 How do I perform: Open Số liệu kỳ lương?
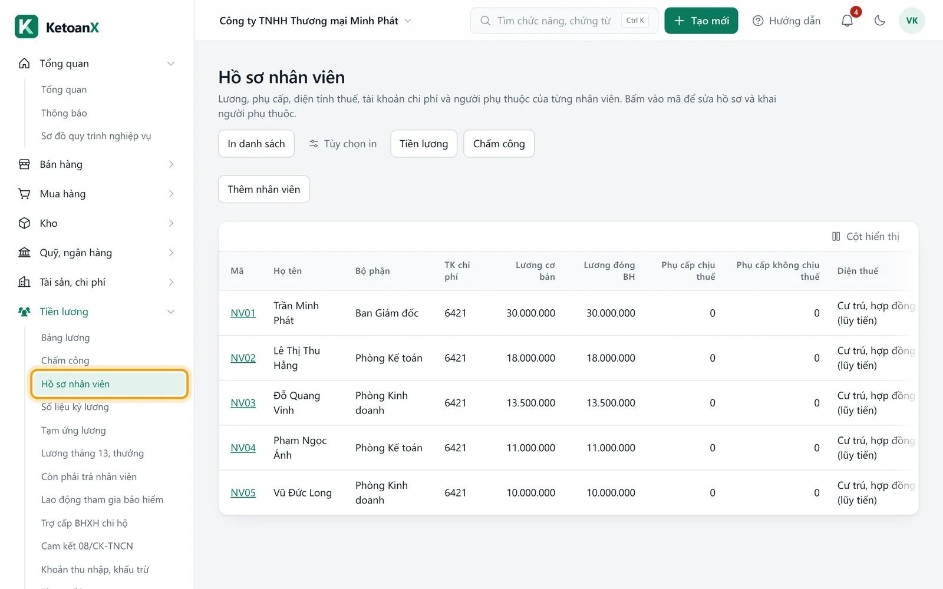click(x=75, y=407)
